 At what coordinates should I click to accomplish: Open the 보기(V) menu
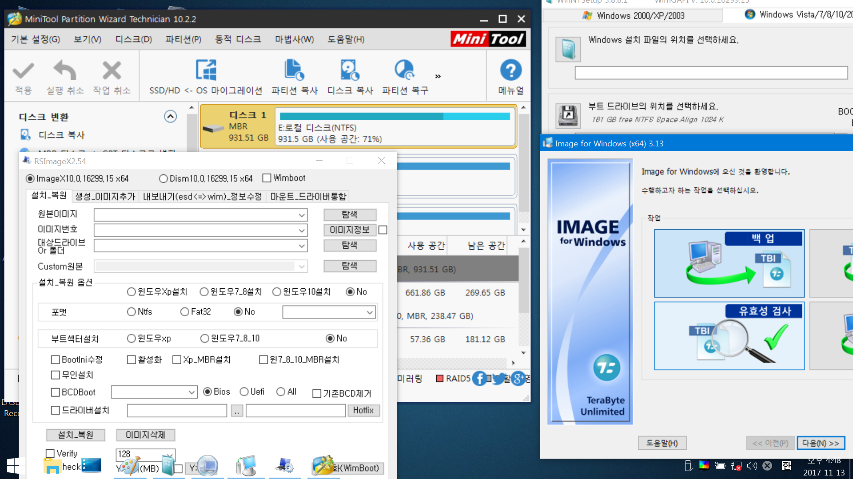[88, 39]
